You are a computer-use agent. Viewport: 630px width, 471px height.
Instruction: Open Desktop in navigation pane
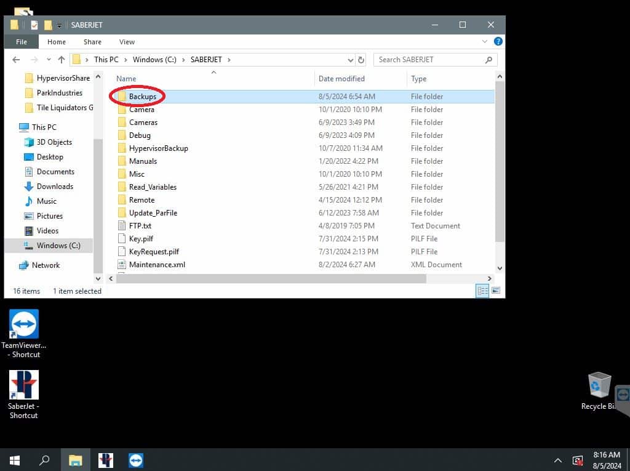44,157
